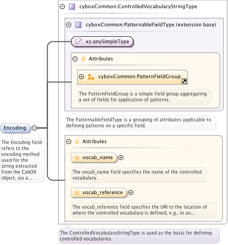Collapse the lower Attributes section
Viewport: 228px width, 245px height.
tap(68, 142)
